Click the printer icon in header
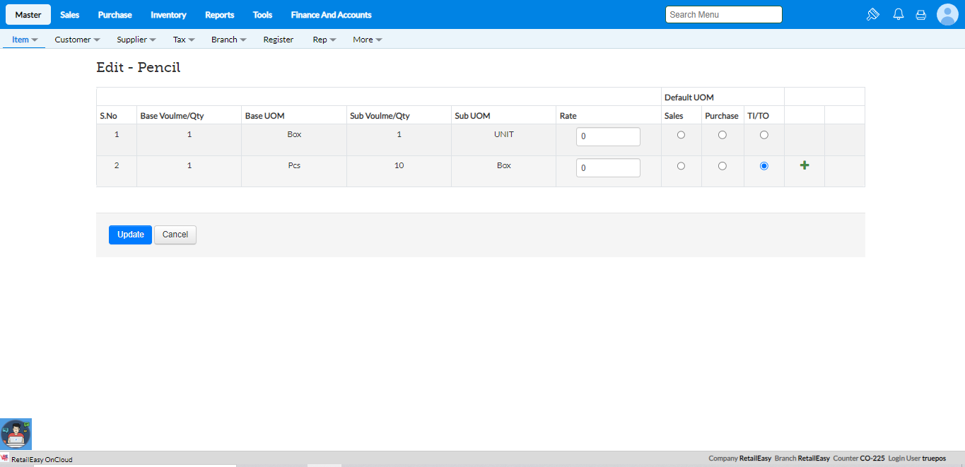The width and height of the screenshot is (965, 467). pyautogui.click(x=920, y=14)
